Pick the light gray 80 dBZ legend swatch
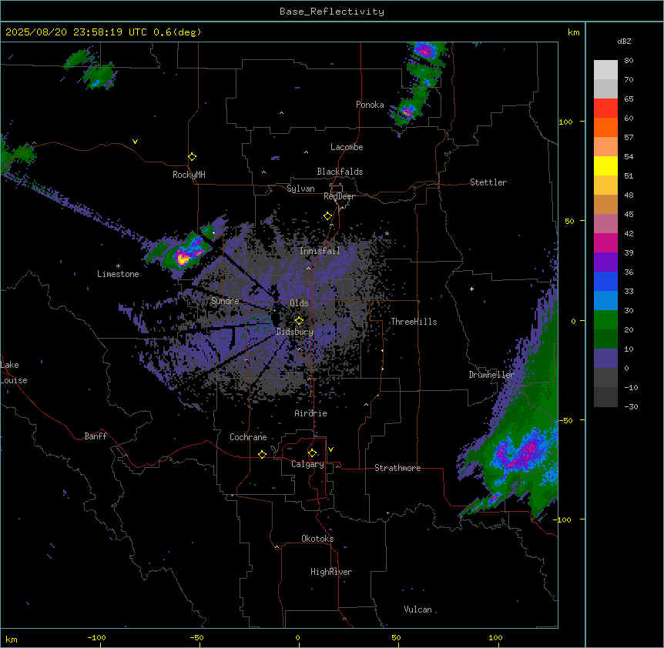Image resolution: width=664 pixels, height=648 pixels. (x=605, y=69)
